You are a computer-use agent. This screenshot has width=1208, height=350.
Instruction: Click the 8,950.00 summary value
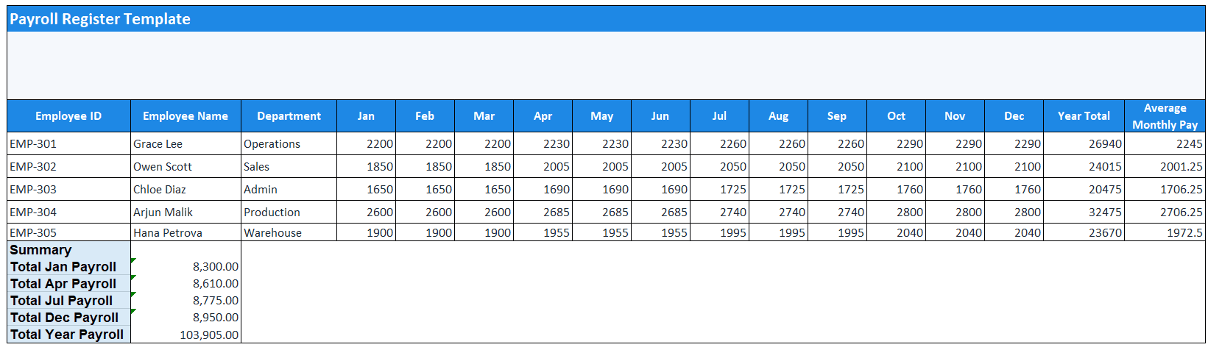pos(186,318)
